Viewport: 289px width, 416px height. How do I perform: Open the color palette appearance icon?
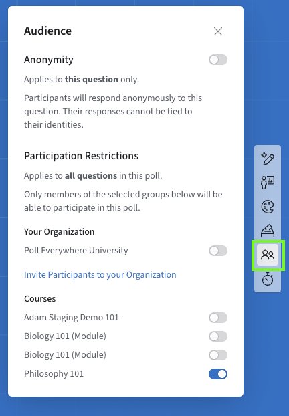pos(268,207)
